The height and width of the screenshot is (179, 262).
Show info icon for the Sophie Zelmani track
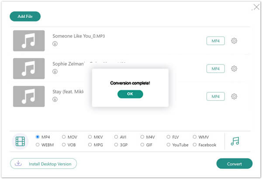point(55,71)
